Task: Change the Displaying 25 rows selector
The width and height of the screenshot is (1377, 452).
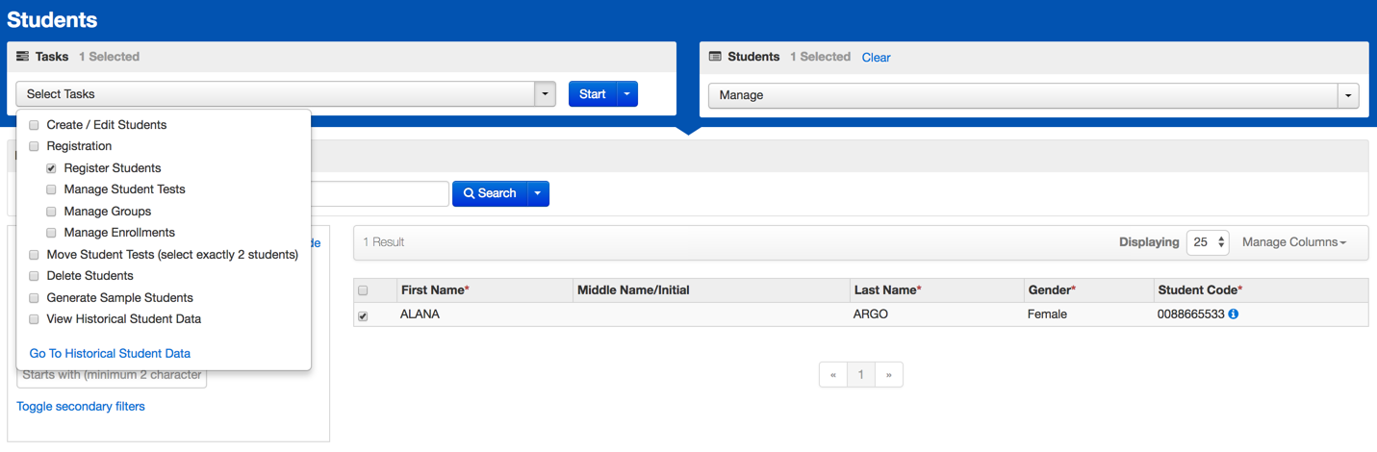Action: click(x=1207, y=242)
